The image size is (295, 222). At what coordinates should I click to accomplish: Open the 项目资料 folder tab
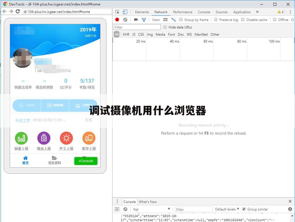pyautogui.click(x=54, y=160)
